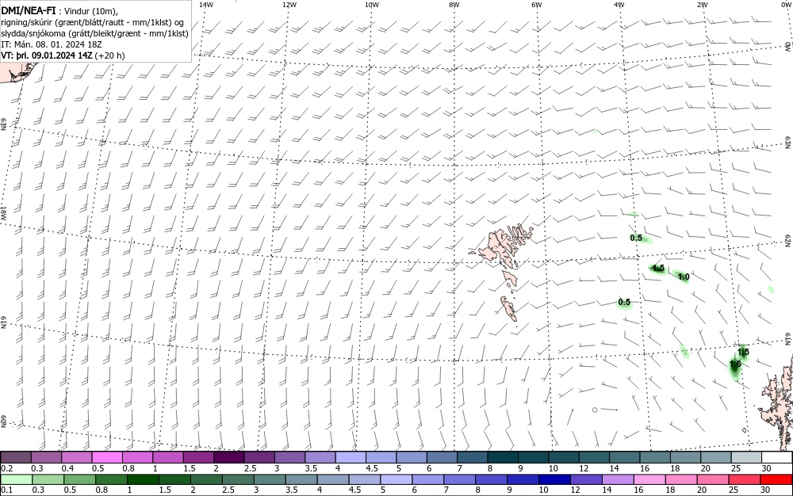Click the 'Vindur (10m)' heading text
Image resolution: width=793 pixels, height=496 pixels.
pyautogui.click(x=91, y=10)
